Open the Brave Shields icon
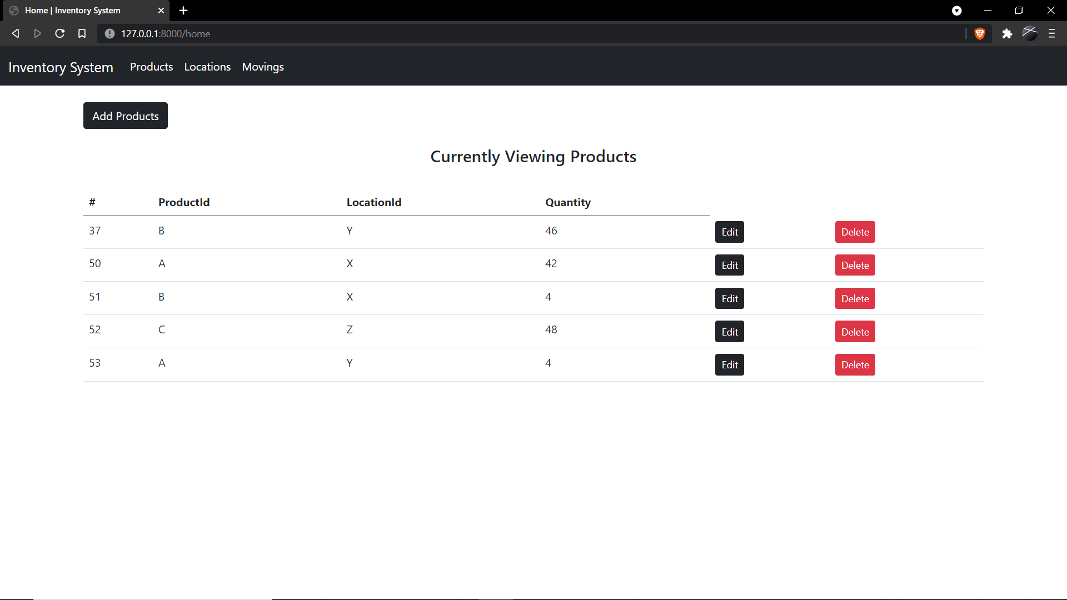Screen dimensions: 1067x600 click(980, 33)
